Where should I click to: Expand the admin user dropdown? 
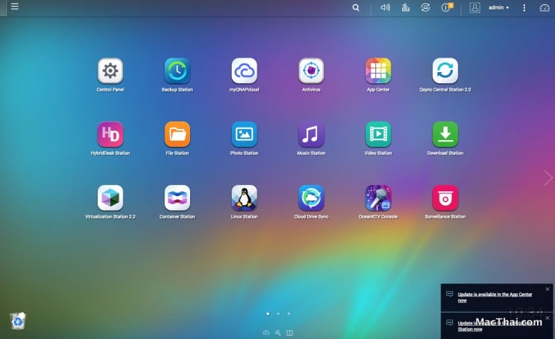(x=499, y=8)
